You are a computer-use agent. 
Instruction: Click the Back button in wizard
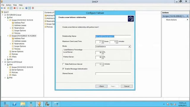[x=101, y=86]
